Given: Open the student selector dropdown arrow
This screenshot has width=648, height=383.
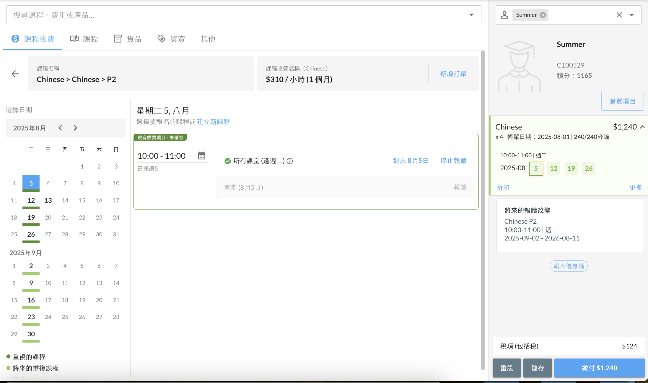Looking at the screenshot, I should [x=631, y=15].
